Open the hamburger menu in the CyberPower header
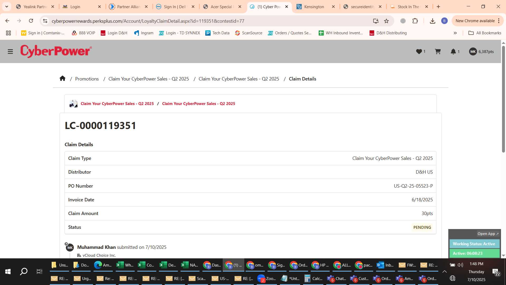This screenshot has height=285, width=506. coord(10,51)
